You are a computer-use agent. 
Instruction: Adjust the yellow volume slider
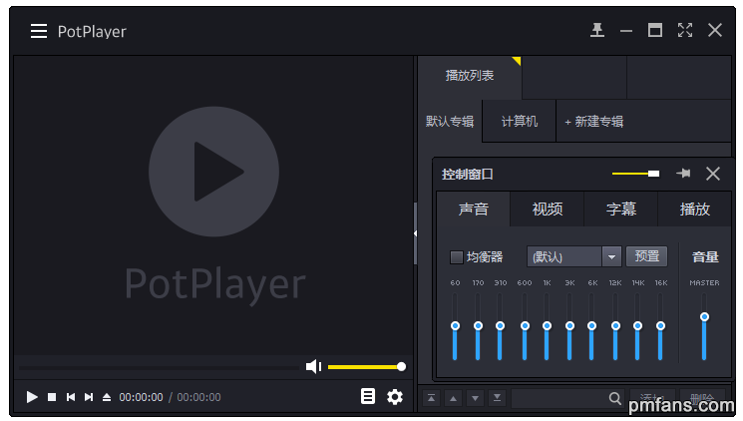(x=367, y=367)
